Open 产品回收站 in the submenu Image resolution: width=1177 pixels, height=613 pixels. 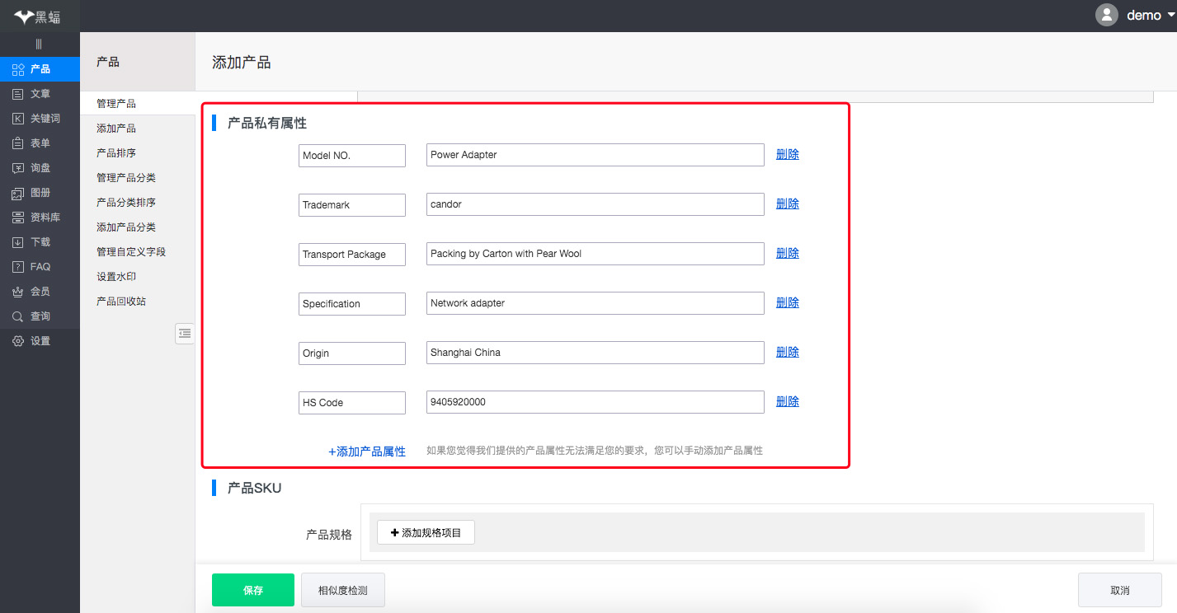120,302
